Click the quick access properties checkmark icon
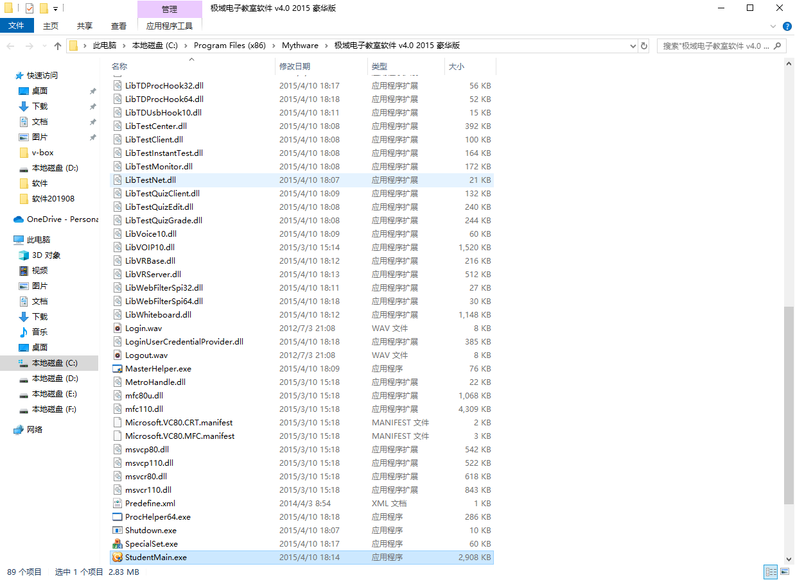This screenshot has width=795, height=580. 29,8
